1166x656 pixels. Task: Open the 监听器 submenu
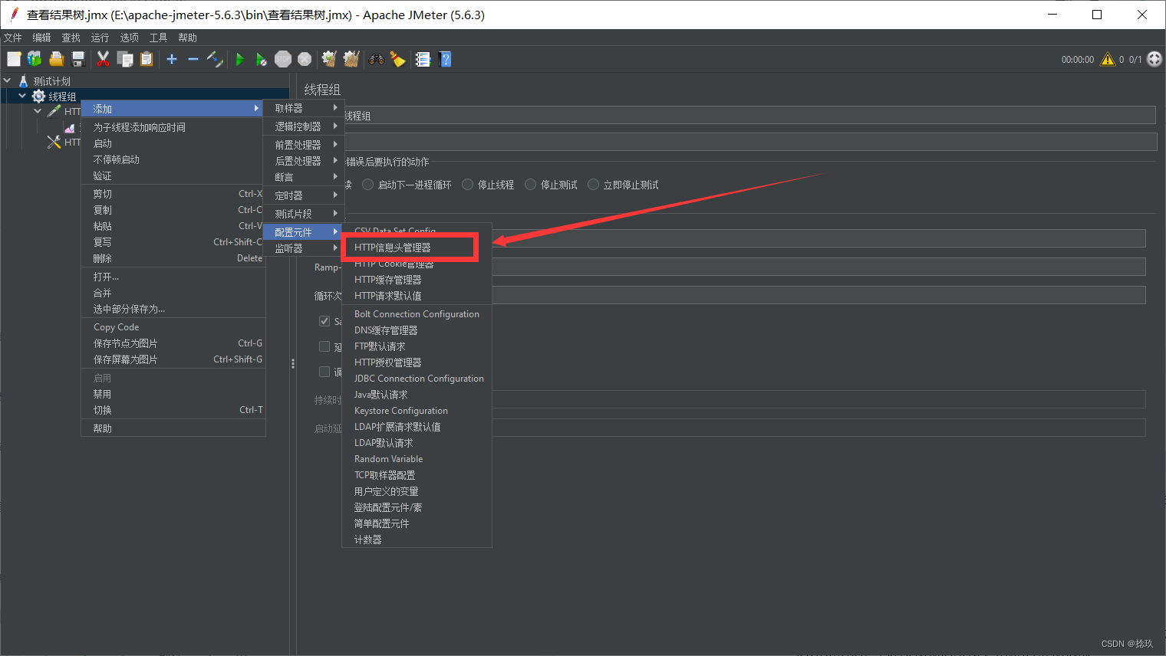coord(304,248)
